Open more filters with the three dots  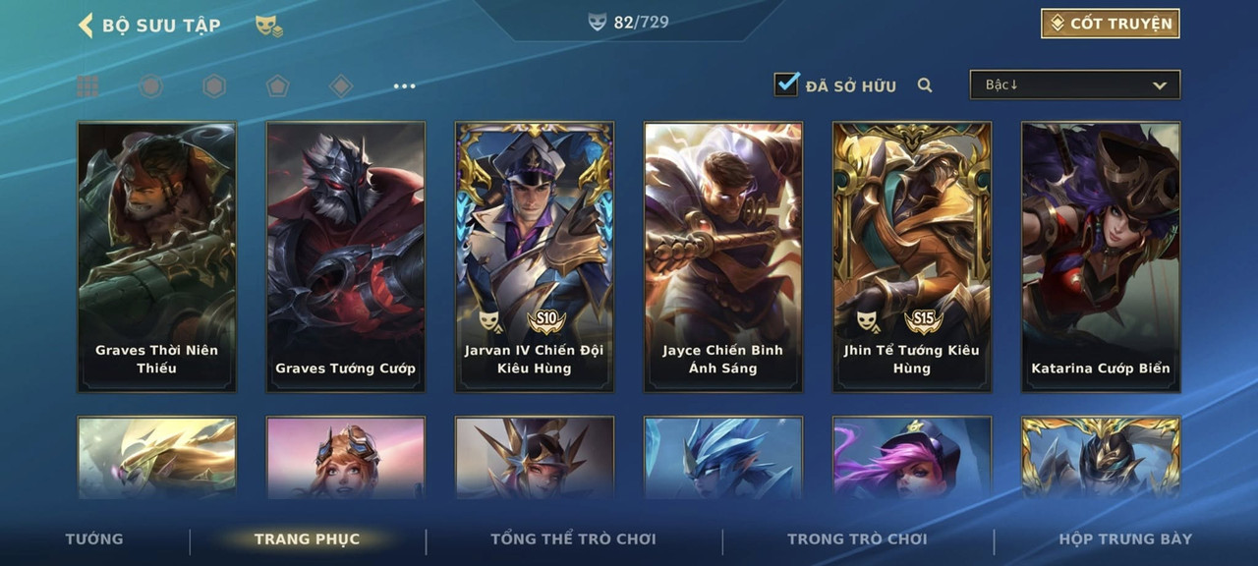pos(404,86)
